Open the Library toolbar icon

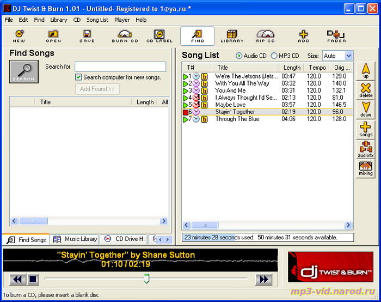click(232, 36)
